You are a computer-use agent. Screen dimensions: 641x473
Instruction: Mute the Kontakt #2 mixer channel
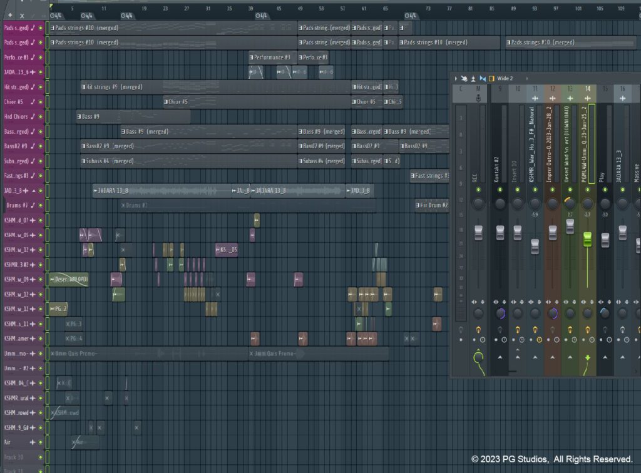tap(500, 190)
